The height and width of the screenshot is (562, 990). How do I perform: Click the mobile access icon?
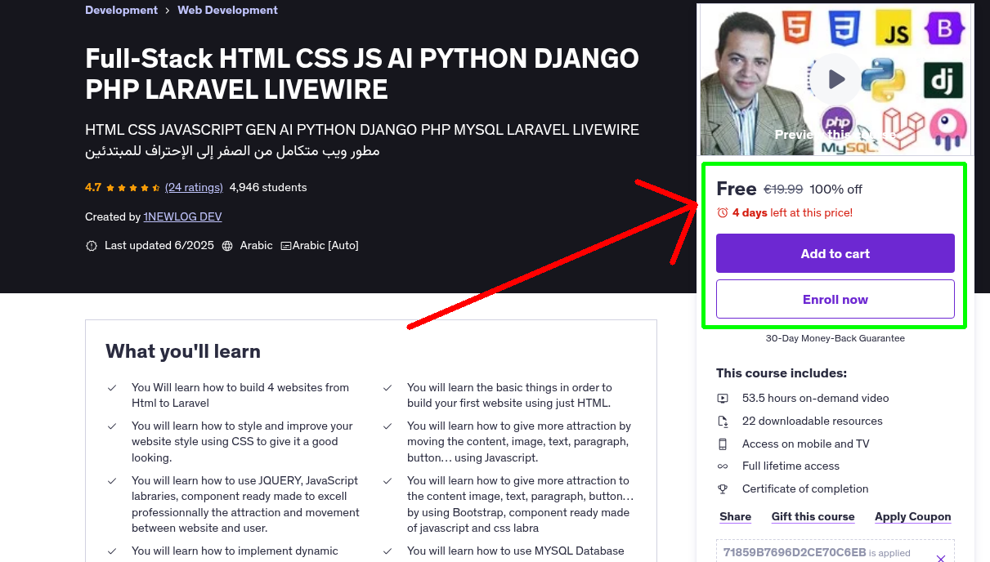click(723, 444)
